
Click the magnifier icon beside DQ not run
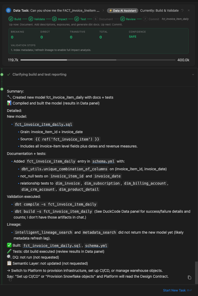pos(8,257)
